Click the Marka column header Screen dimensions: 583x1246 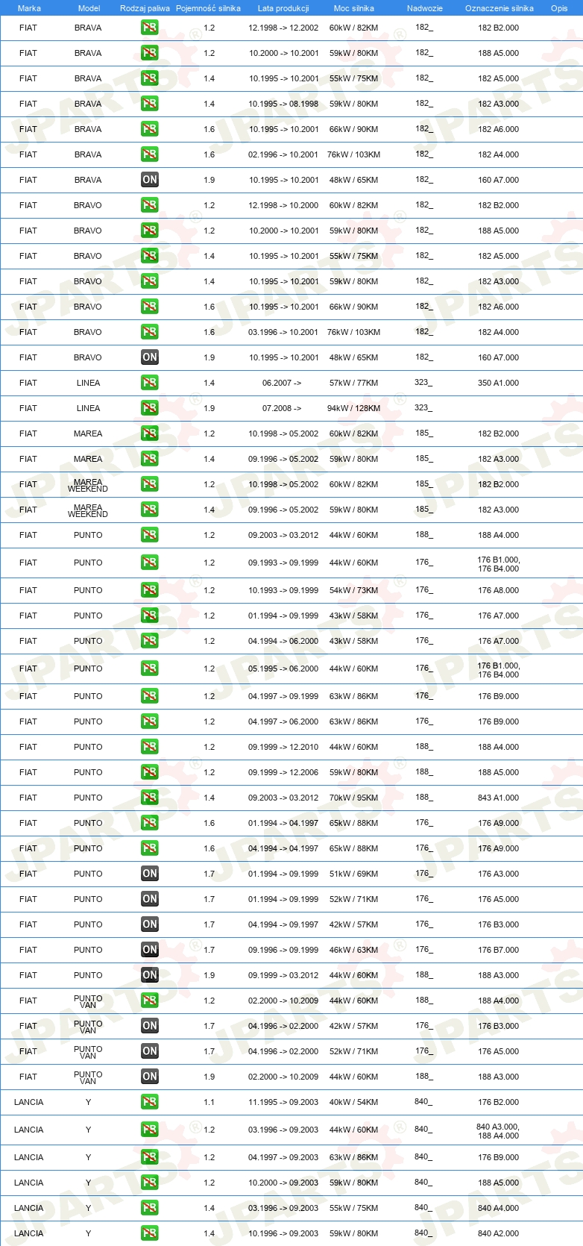pyautogui.click(x=29, y=8)
